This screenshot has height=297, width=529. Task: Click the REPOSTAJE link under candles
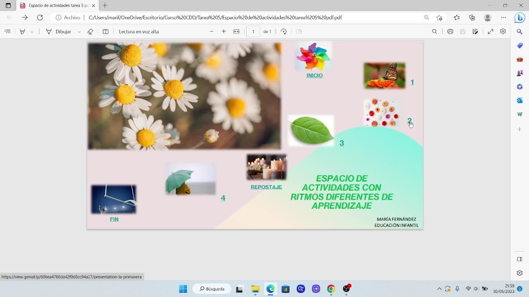[x=266, y=187]
